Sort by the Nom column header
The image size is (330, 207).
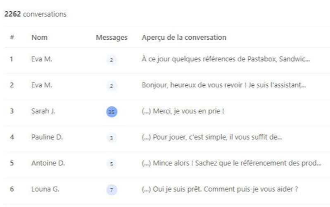pyautogui.click(x=39, y=37)
